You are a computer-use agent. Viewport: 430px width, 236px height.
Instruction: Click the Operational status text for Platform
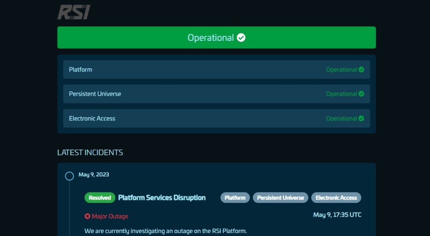[x=341, y=70]
